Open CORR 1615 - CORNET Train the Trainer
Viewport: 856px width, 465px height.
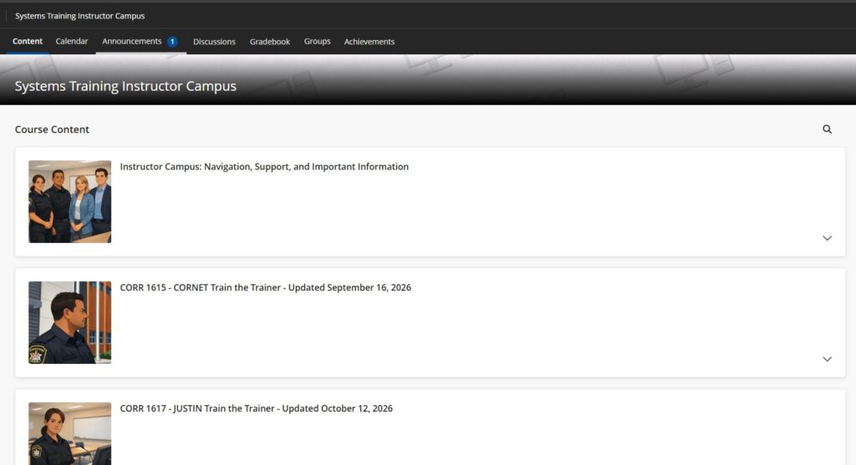(x=265, y=288)
